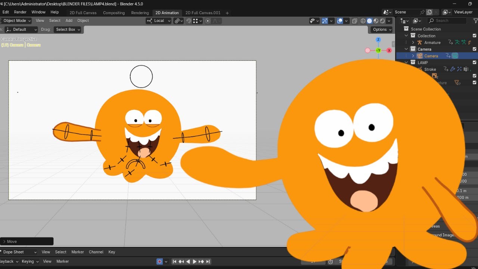Click the Z axis on navigation gizmo

point(378,40)
